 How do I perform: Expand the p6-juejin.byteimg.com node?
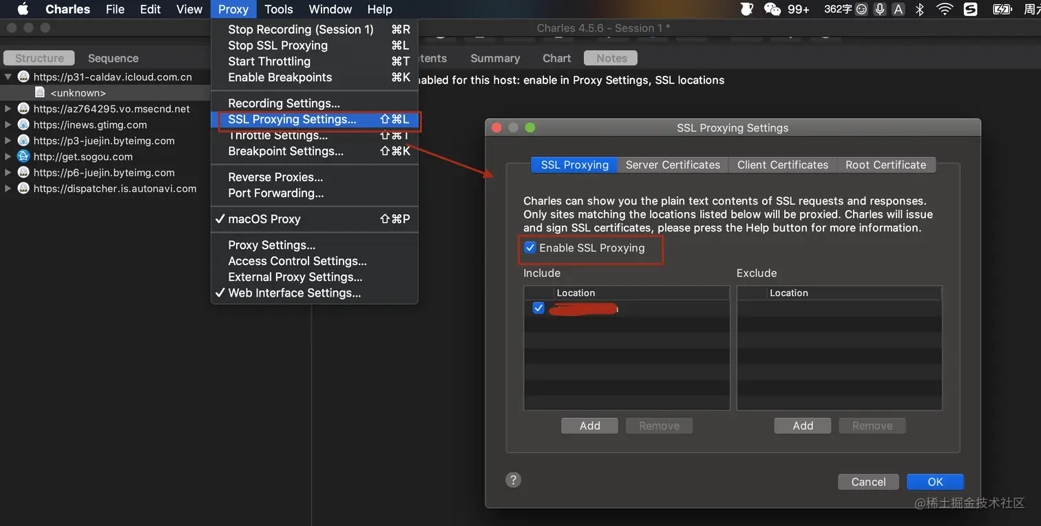[8, 172]
